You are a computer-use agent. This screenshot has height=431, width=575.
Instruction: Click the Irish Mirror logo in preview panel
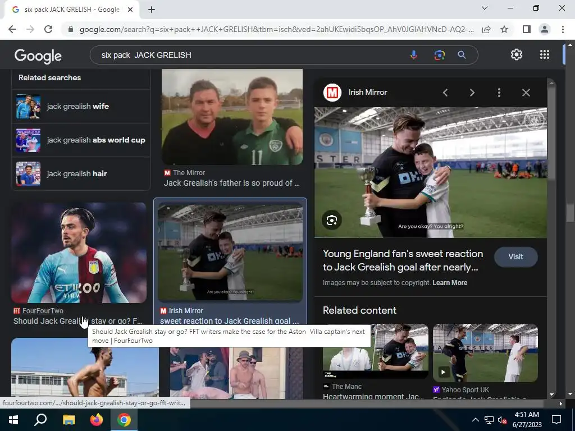click(x=332, y=93)
